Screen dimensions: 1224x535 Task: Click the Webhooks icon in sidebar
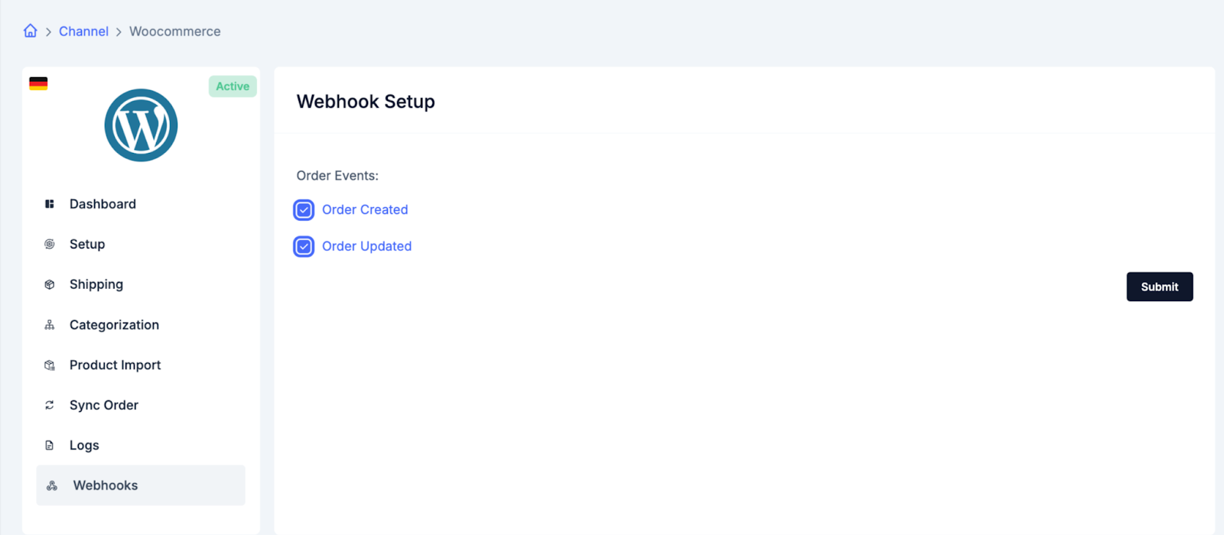click(x=52, y=485)
